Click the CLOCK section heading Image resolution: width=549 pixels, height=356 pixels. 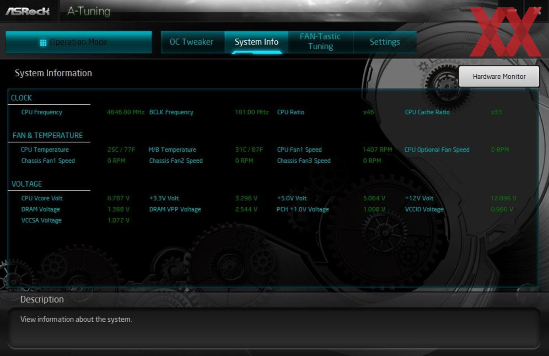[21, 98]
